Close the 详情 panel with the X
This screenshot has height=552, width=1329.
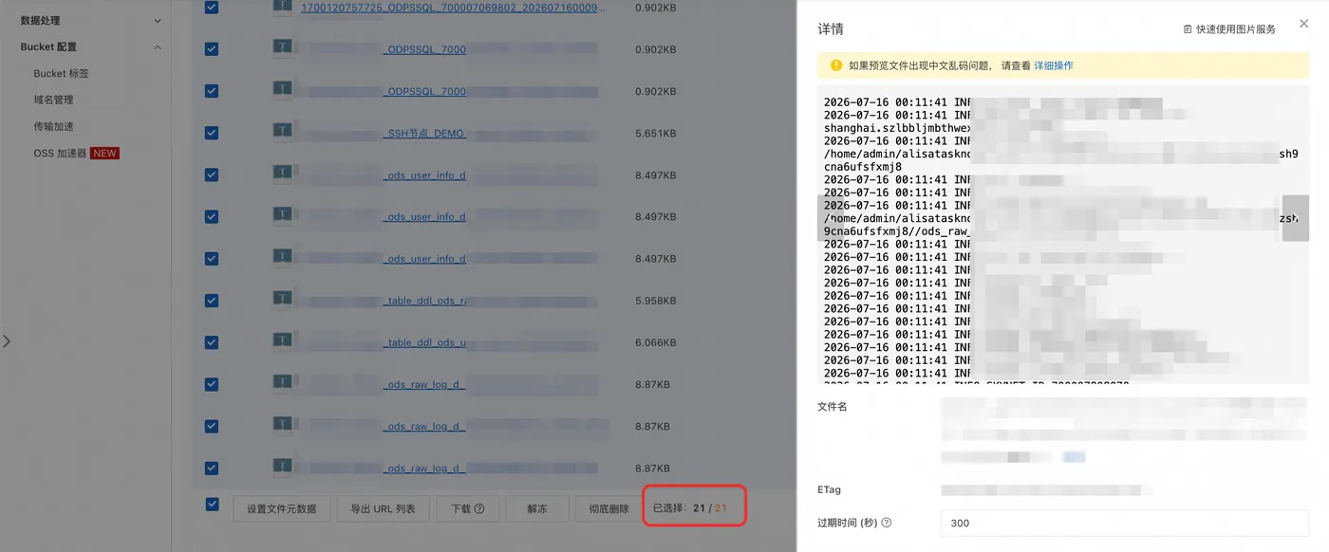coord(1303,25)
